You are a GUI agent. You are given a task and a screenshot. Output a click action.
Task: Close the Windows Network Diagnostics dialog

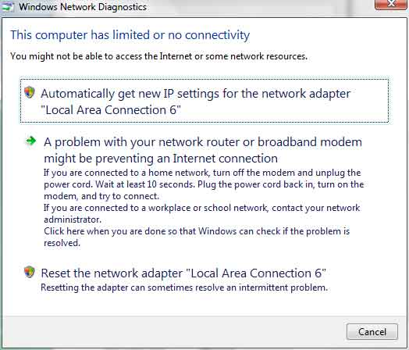(391, 4)
